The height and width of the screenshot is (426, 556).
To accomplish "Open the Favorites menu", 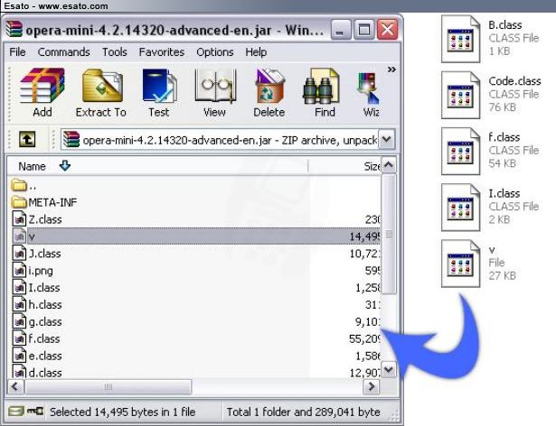I will pyautogui.click(x=162, y=52).
